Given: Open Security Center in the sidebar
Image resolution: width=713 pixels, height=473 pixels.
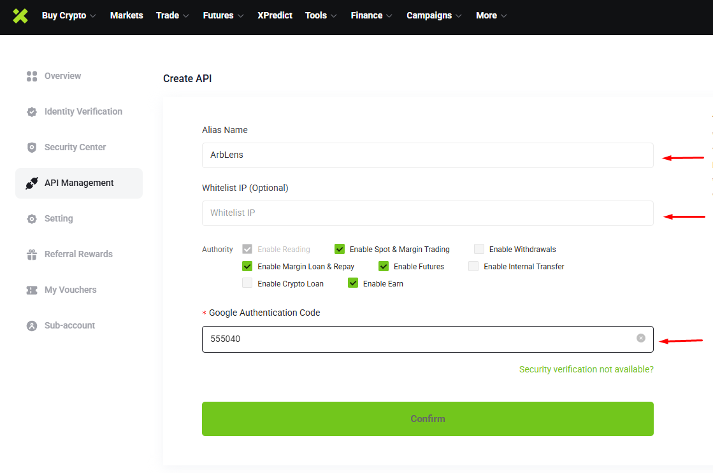Looking at the screenshot, I should click(x=75, y=147).
